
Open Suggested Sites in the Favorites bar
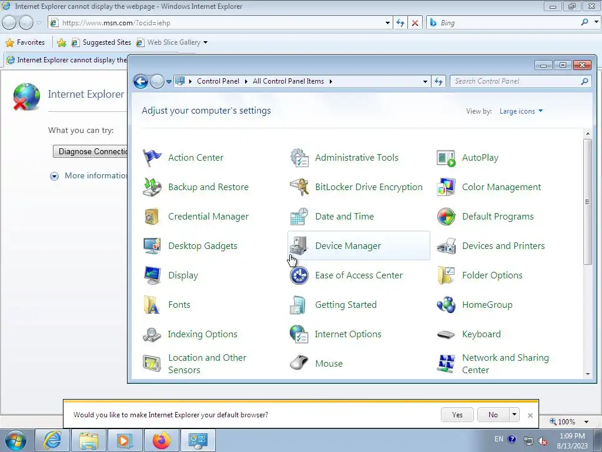click(101, 42)
